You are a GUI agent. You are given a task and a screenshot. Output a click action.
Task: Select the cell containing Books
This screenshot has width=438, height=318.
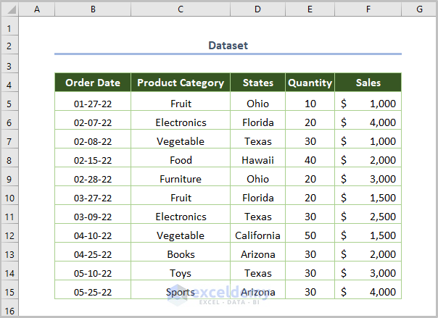pyautogui.click(x=181, y=254)
